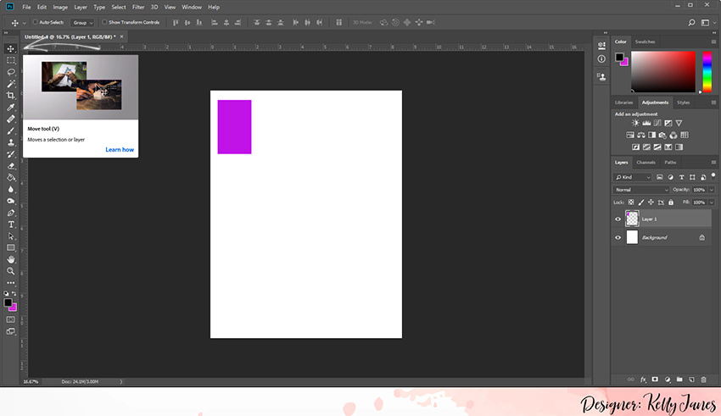Add Brightness/Contrast adjustment
The width and height of the screenshot is (721, 416).
point(635,123)
